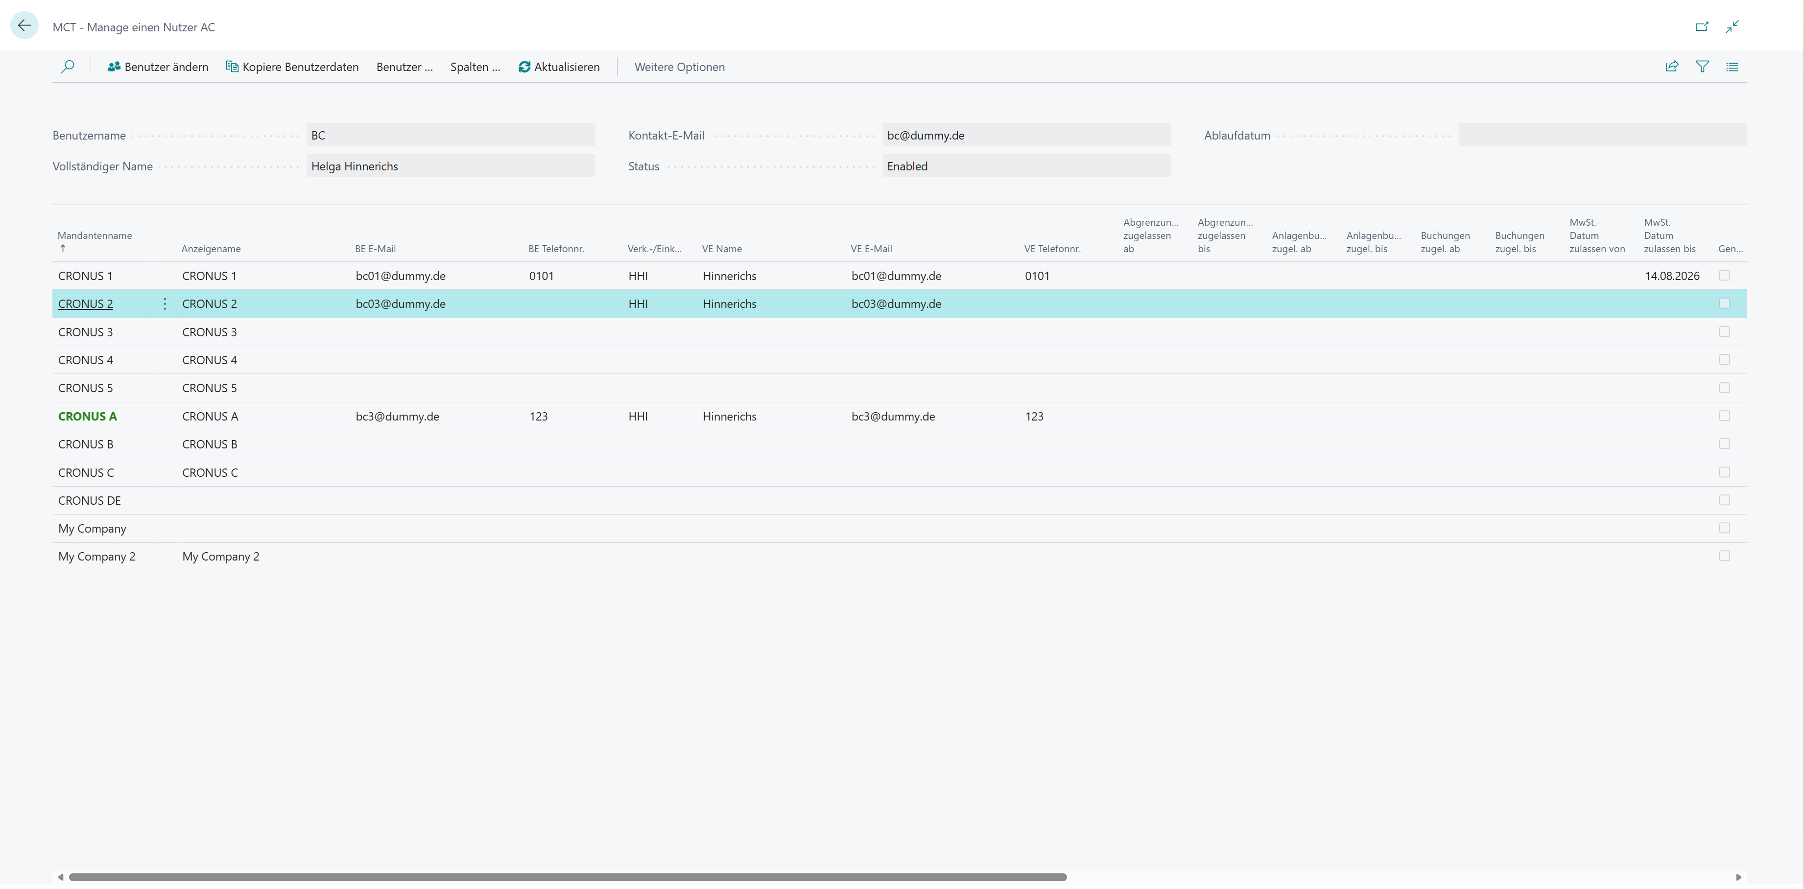Click the scrollbar left arrow

pyautogui.click(x=61, y=877)
